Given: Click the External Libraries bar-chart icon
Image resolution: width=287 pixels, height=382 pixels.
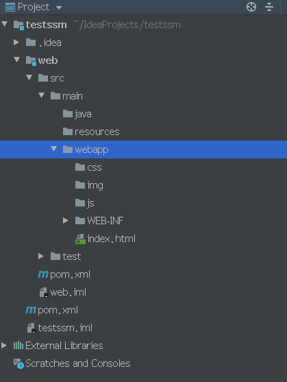Looking at the screenshot, I should click(x=18, y=346).
